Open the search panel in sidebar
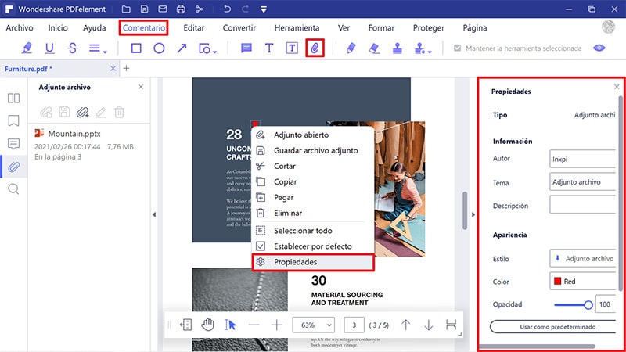The width and height of the screenshot is (626, 352). 13,189
